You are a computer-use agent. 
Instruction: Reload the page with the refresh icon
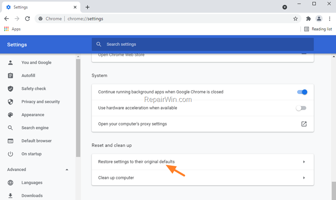click(x=27, y=18)
